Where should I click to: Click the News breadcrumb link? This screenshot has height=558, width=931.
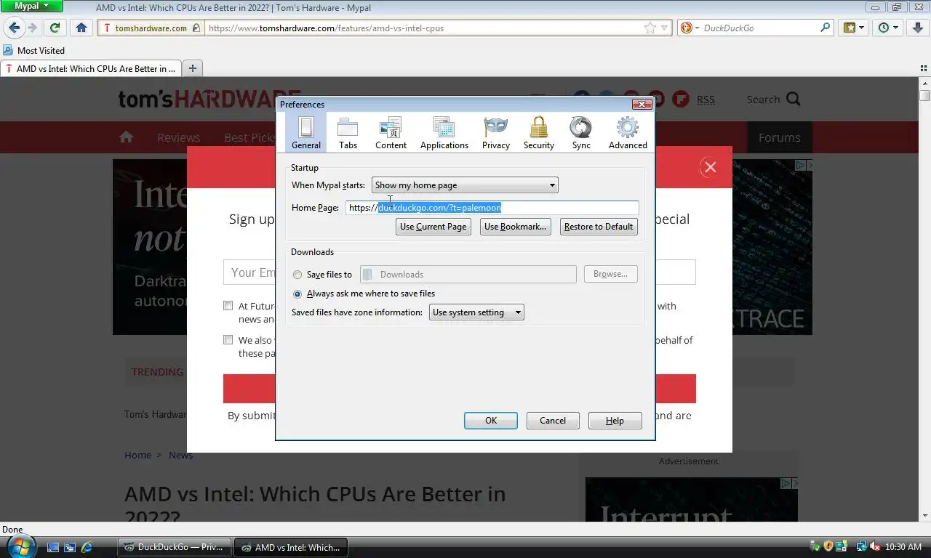pyautogui.click(x=180, y=456)
